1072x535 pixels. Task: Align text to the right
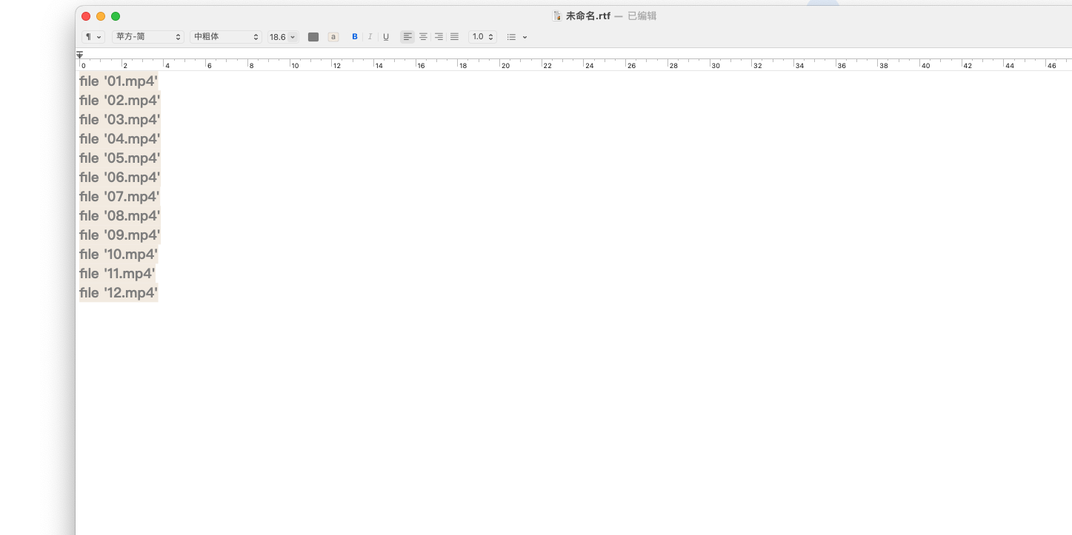point(439,37)
